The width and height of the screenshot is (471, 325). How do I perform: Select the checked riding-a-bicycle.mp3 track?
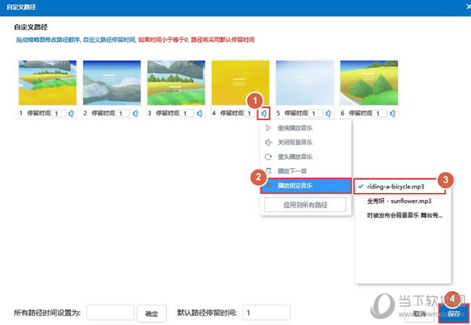pyautogui.click(x=400, y=185)
